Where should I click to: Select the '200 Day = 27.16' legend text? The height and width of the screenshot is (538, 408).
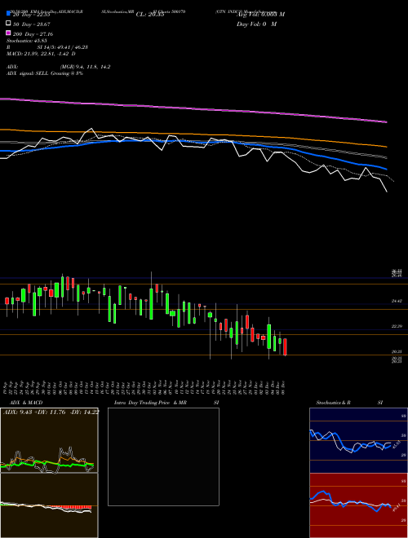(x=33, y=34)
